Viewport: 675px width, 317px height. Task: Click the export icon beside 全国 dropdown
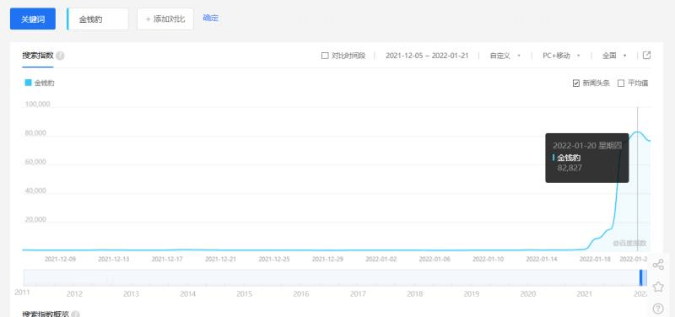pyautogui.click(x=646, y=55)
